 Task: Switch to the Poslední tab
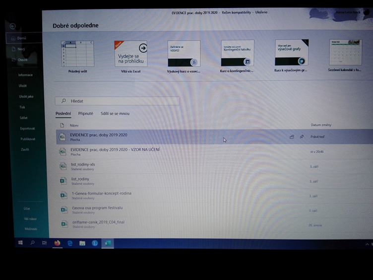point(63,114)
